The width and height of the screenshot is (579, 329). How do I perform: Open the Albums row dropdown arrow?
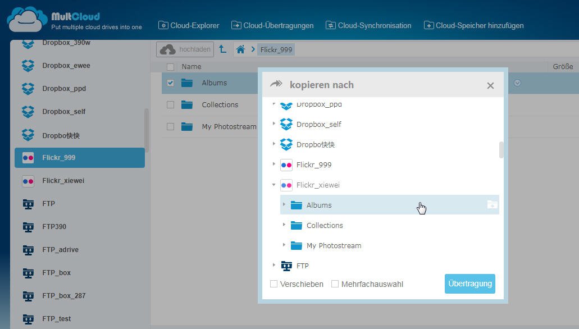(x=517, y=83)
